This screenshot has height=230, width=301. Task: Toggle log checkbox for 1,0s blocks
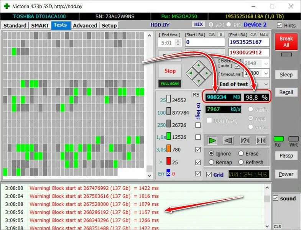198,137
